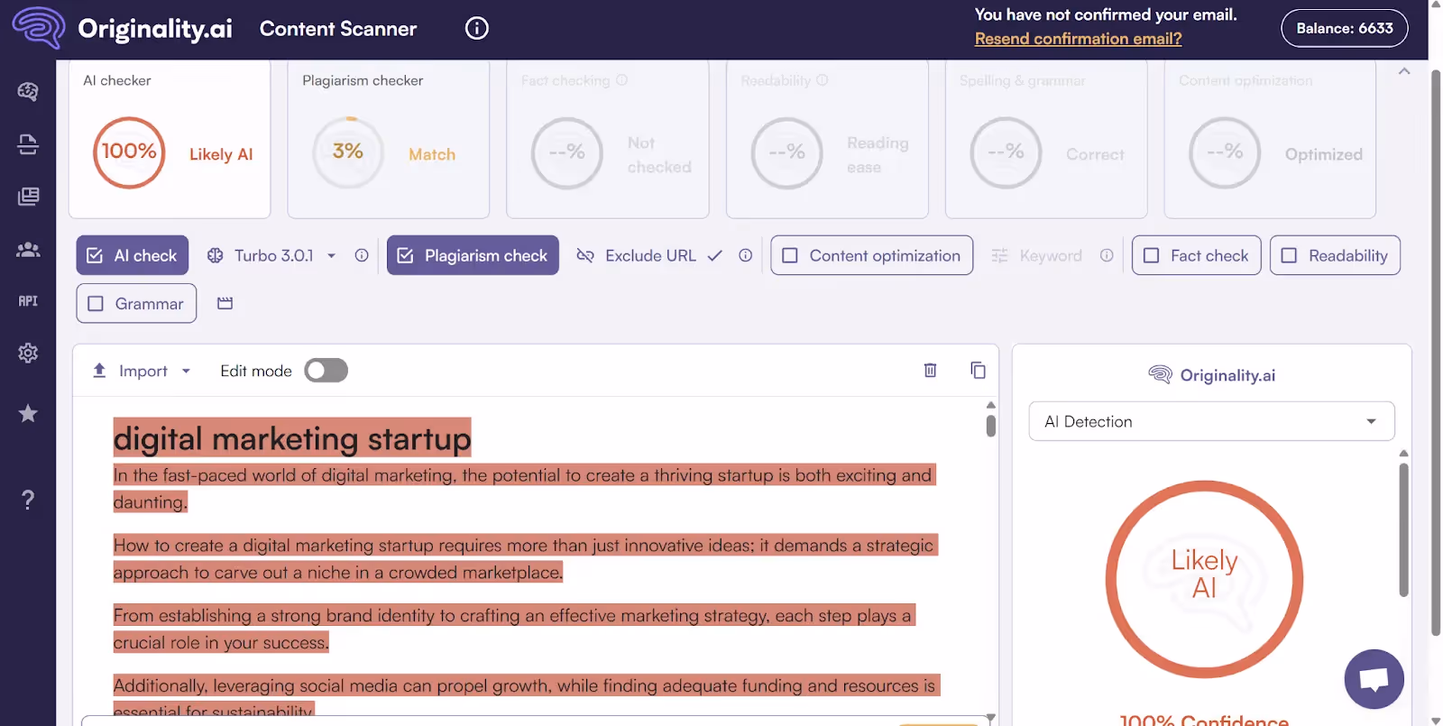Click the 100% AI score circle
This screenshot has width=1443, height=726.
tap(129, 152)
